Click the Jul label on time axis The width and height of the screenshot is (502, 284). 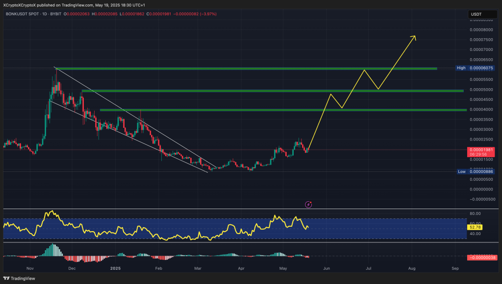369,268
